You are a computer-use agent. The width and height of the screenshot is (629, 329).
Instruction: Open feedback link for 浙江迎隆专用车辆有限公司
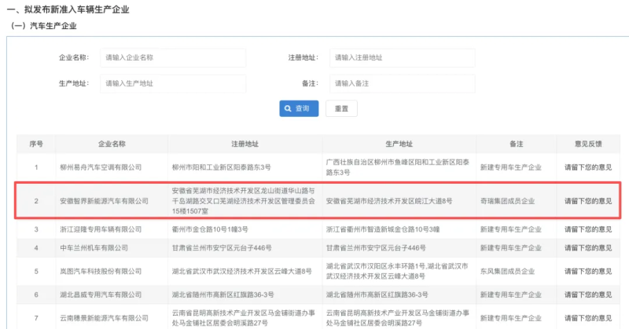(x=588, y=229)
